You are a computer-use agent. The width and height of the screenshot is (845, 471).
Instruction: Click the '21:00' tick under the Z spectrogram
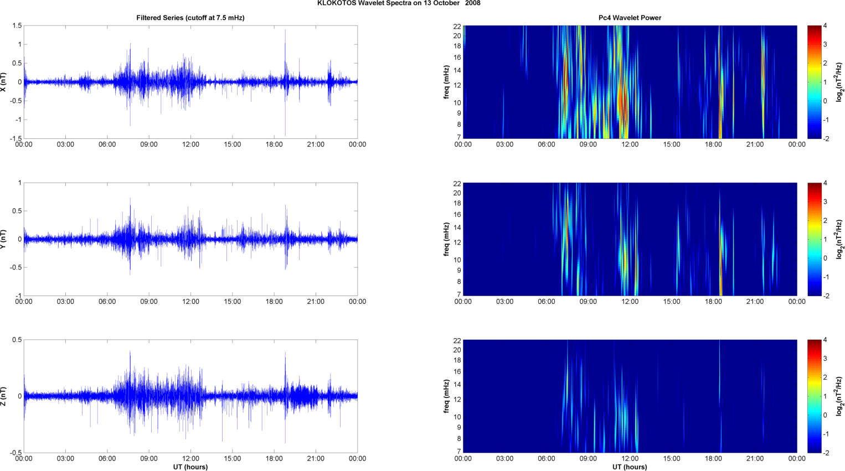(x=755, y=459)
